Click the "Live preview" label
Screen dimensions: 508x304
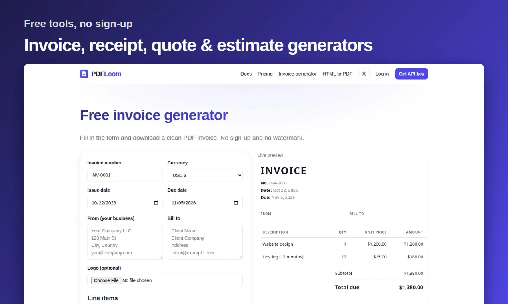coord(270,155)
